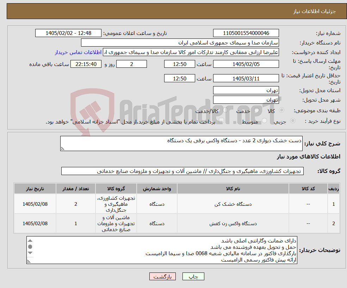Click row 2 group ماشین آلات و تجهیزات
347x288 pixels.
click(116, 223)
